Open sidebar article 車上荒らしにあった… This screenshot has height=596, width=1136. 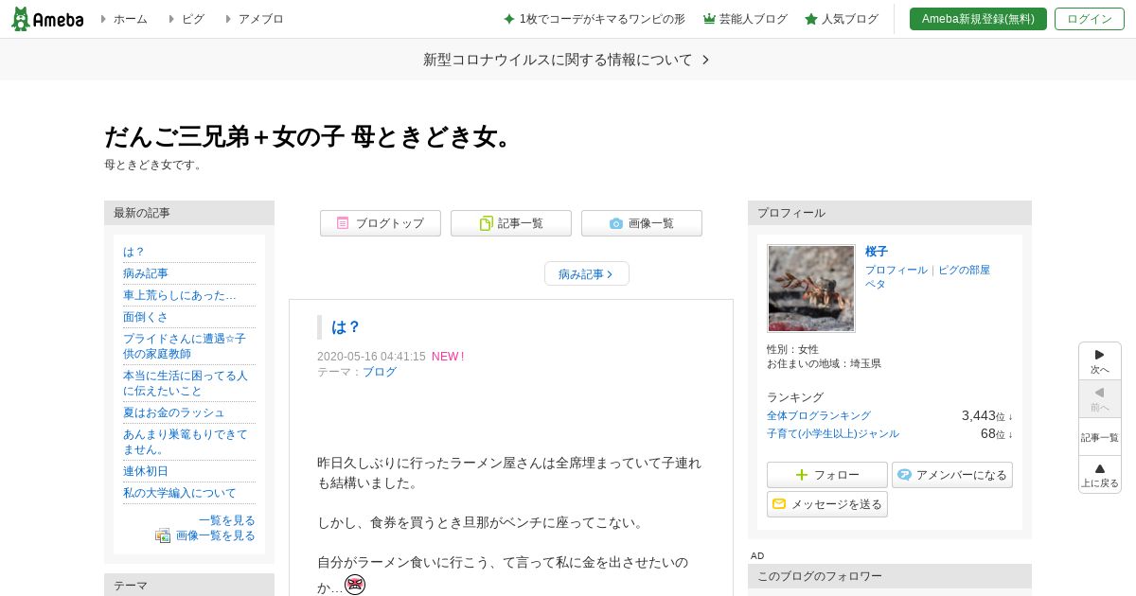click(180, 295)
